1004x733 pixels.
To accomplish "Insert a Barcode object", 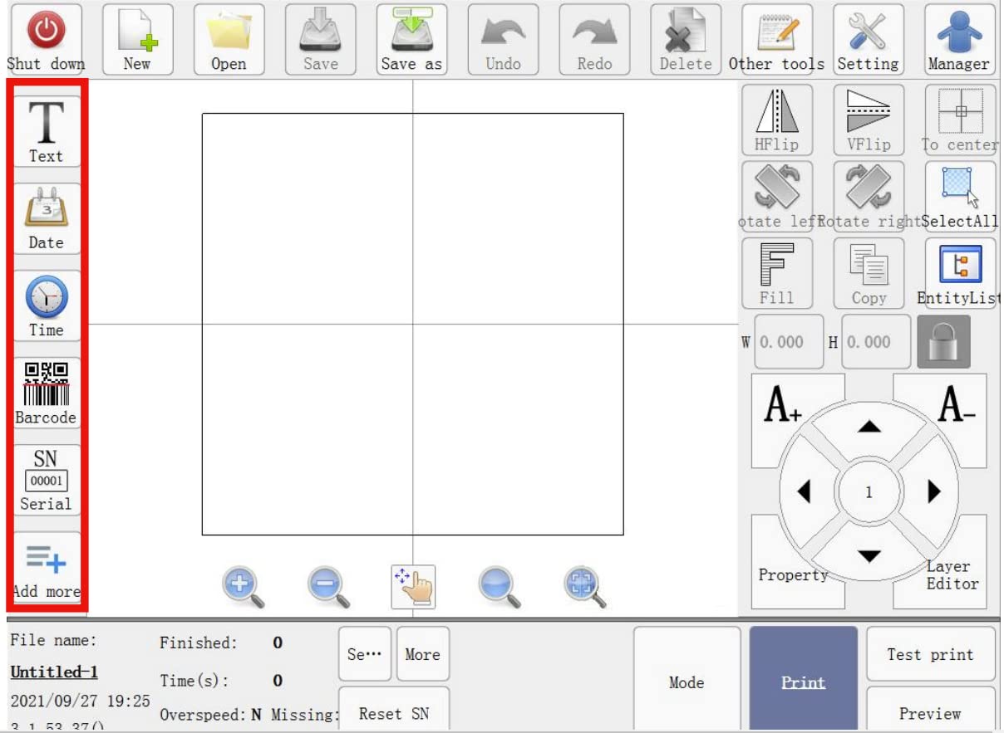I will 47,393.
